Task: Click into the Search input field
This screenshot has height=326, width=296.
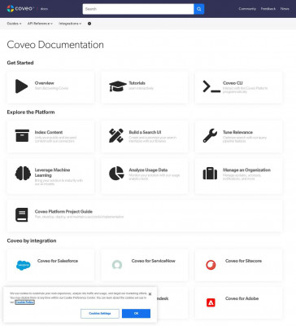Action: tap(138, 9)
